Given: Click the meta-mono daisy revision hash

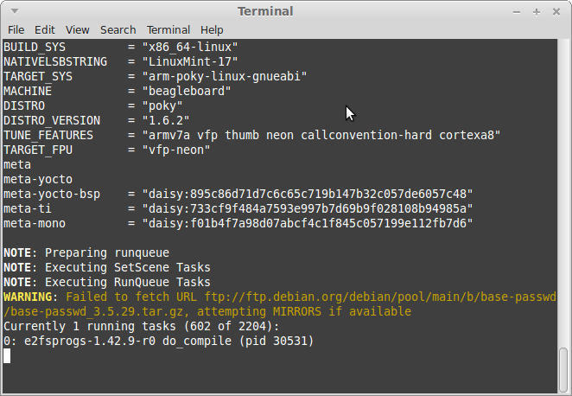Looking at the screenshot, I should click(308, 223).
